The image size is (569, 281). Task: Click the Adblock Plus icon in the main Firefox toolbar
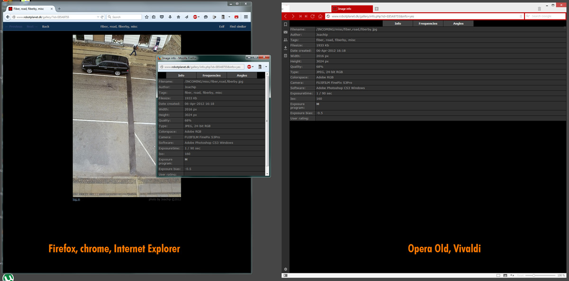[195, 17]
